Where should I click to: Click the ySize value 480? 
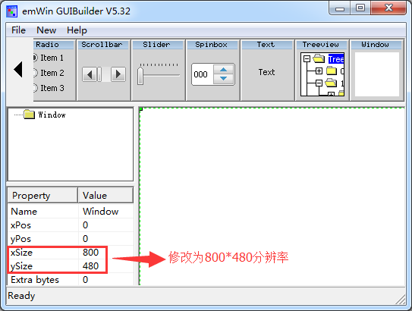pyautogui.click(x=106, y=266)
